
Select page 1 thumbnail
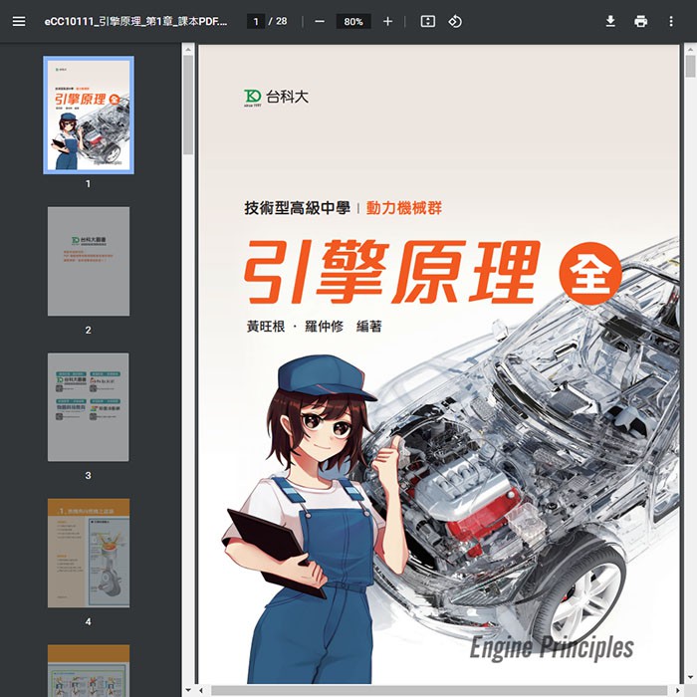point(88,115)
